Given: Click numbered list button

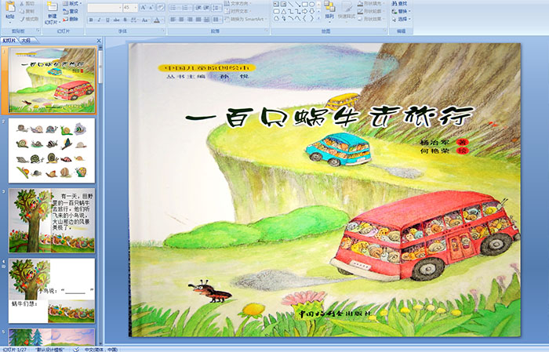Looking at the screenshot, I should tap(186, 7).
